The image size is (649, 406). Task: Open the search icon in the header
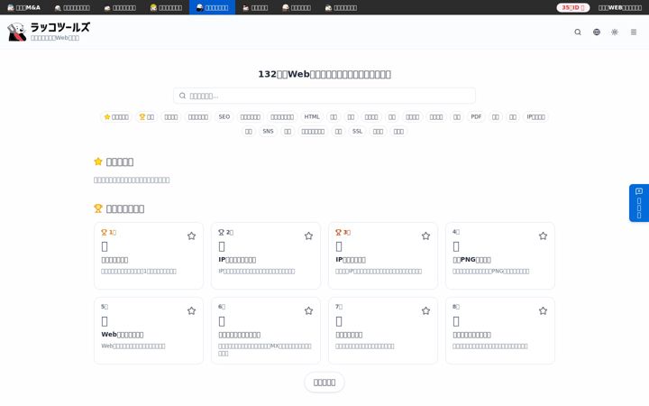pyautogui.click(x=578, y=32)
